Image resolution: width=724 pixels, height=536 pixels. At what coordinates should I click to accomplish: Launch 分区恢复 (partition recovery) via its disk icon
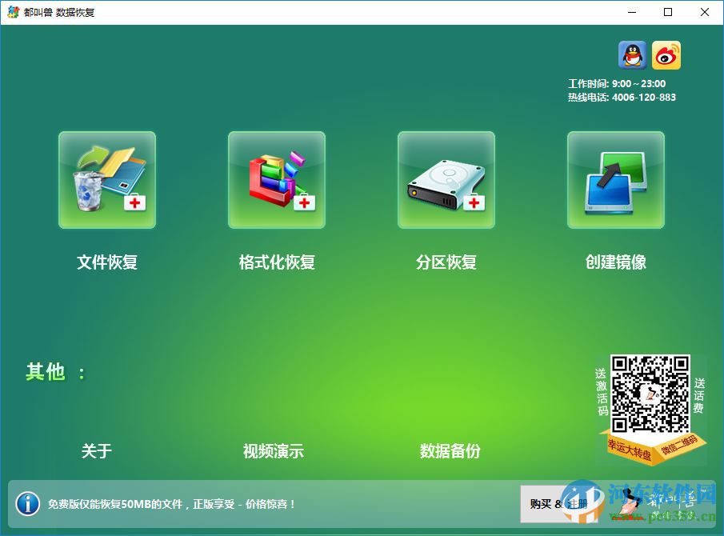pyautogui.click(x=446, y=179)
